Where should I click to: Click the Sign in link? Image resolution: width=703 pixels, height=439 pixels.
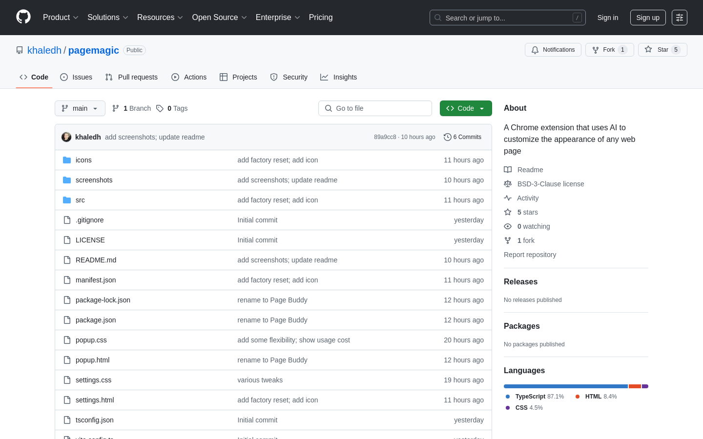coord(608,18)
